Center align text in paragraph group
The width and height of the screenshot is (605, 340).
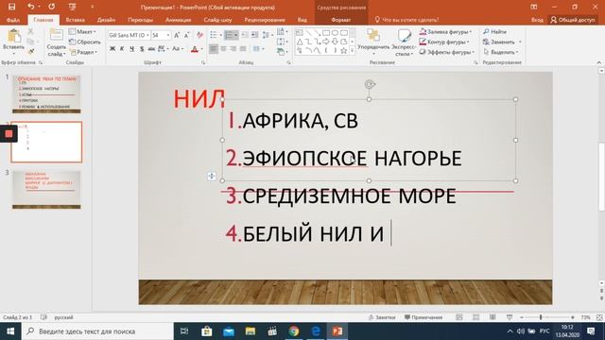[x=223, y=48]
